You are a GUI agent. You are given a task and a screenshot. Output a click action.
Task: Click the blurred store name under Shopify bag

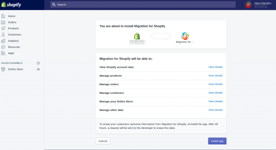137,42
